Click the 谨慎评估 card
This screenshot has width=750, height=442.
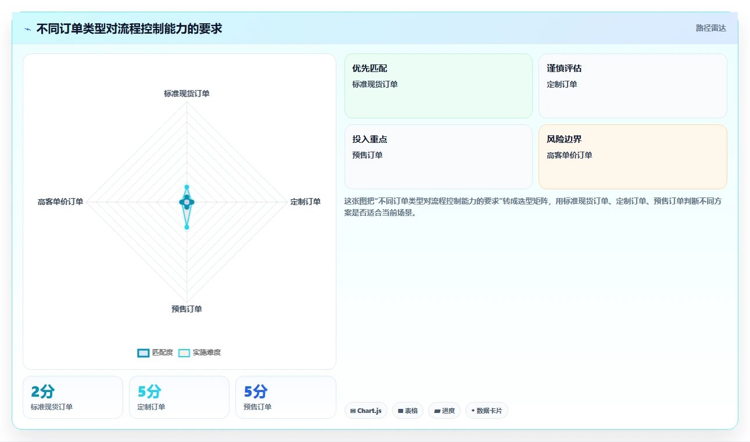pos(633,86)
